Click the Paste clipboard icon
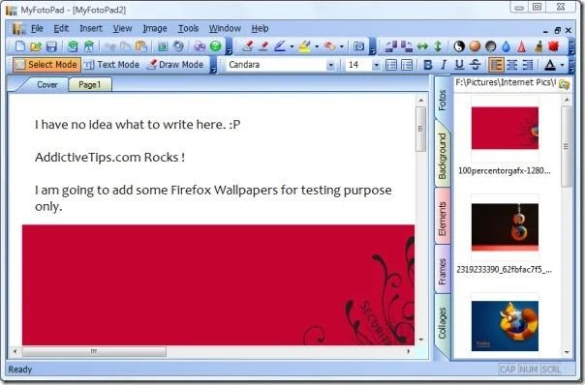 [141, 46]
